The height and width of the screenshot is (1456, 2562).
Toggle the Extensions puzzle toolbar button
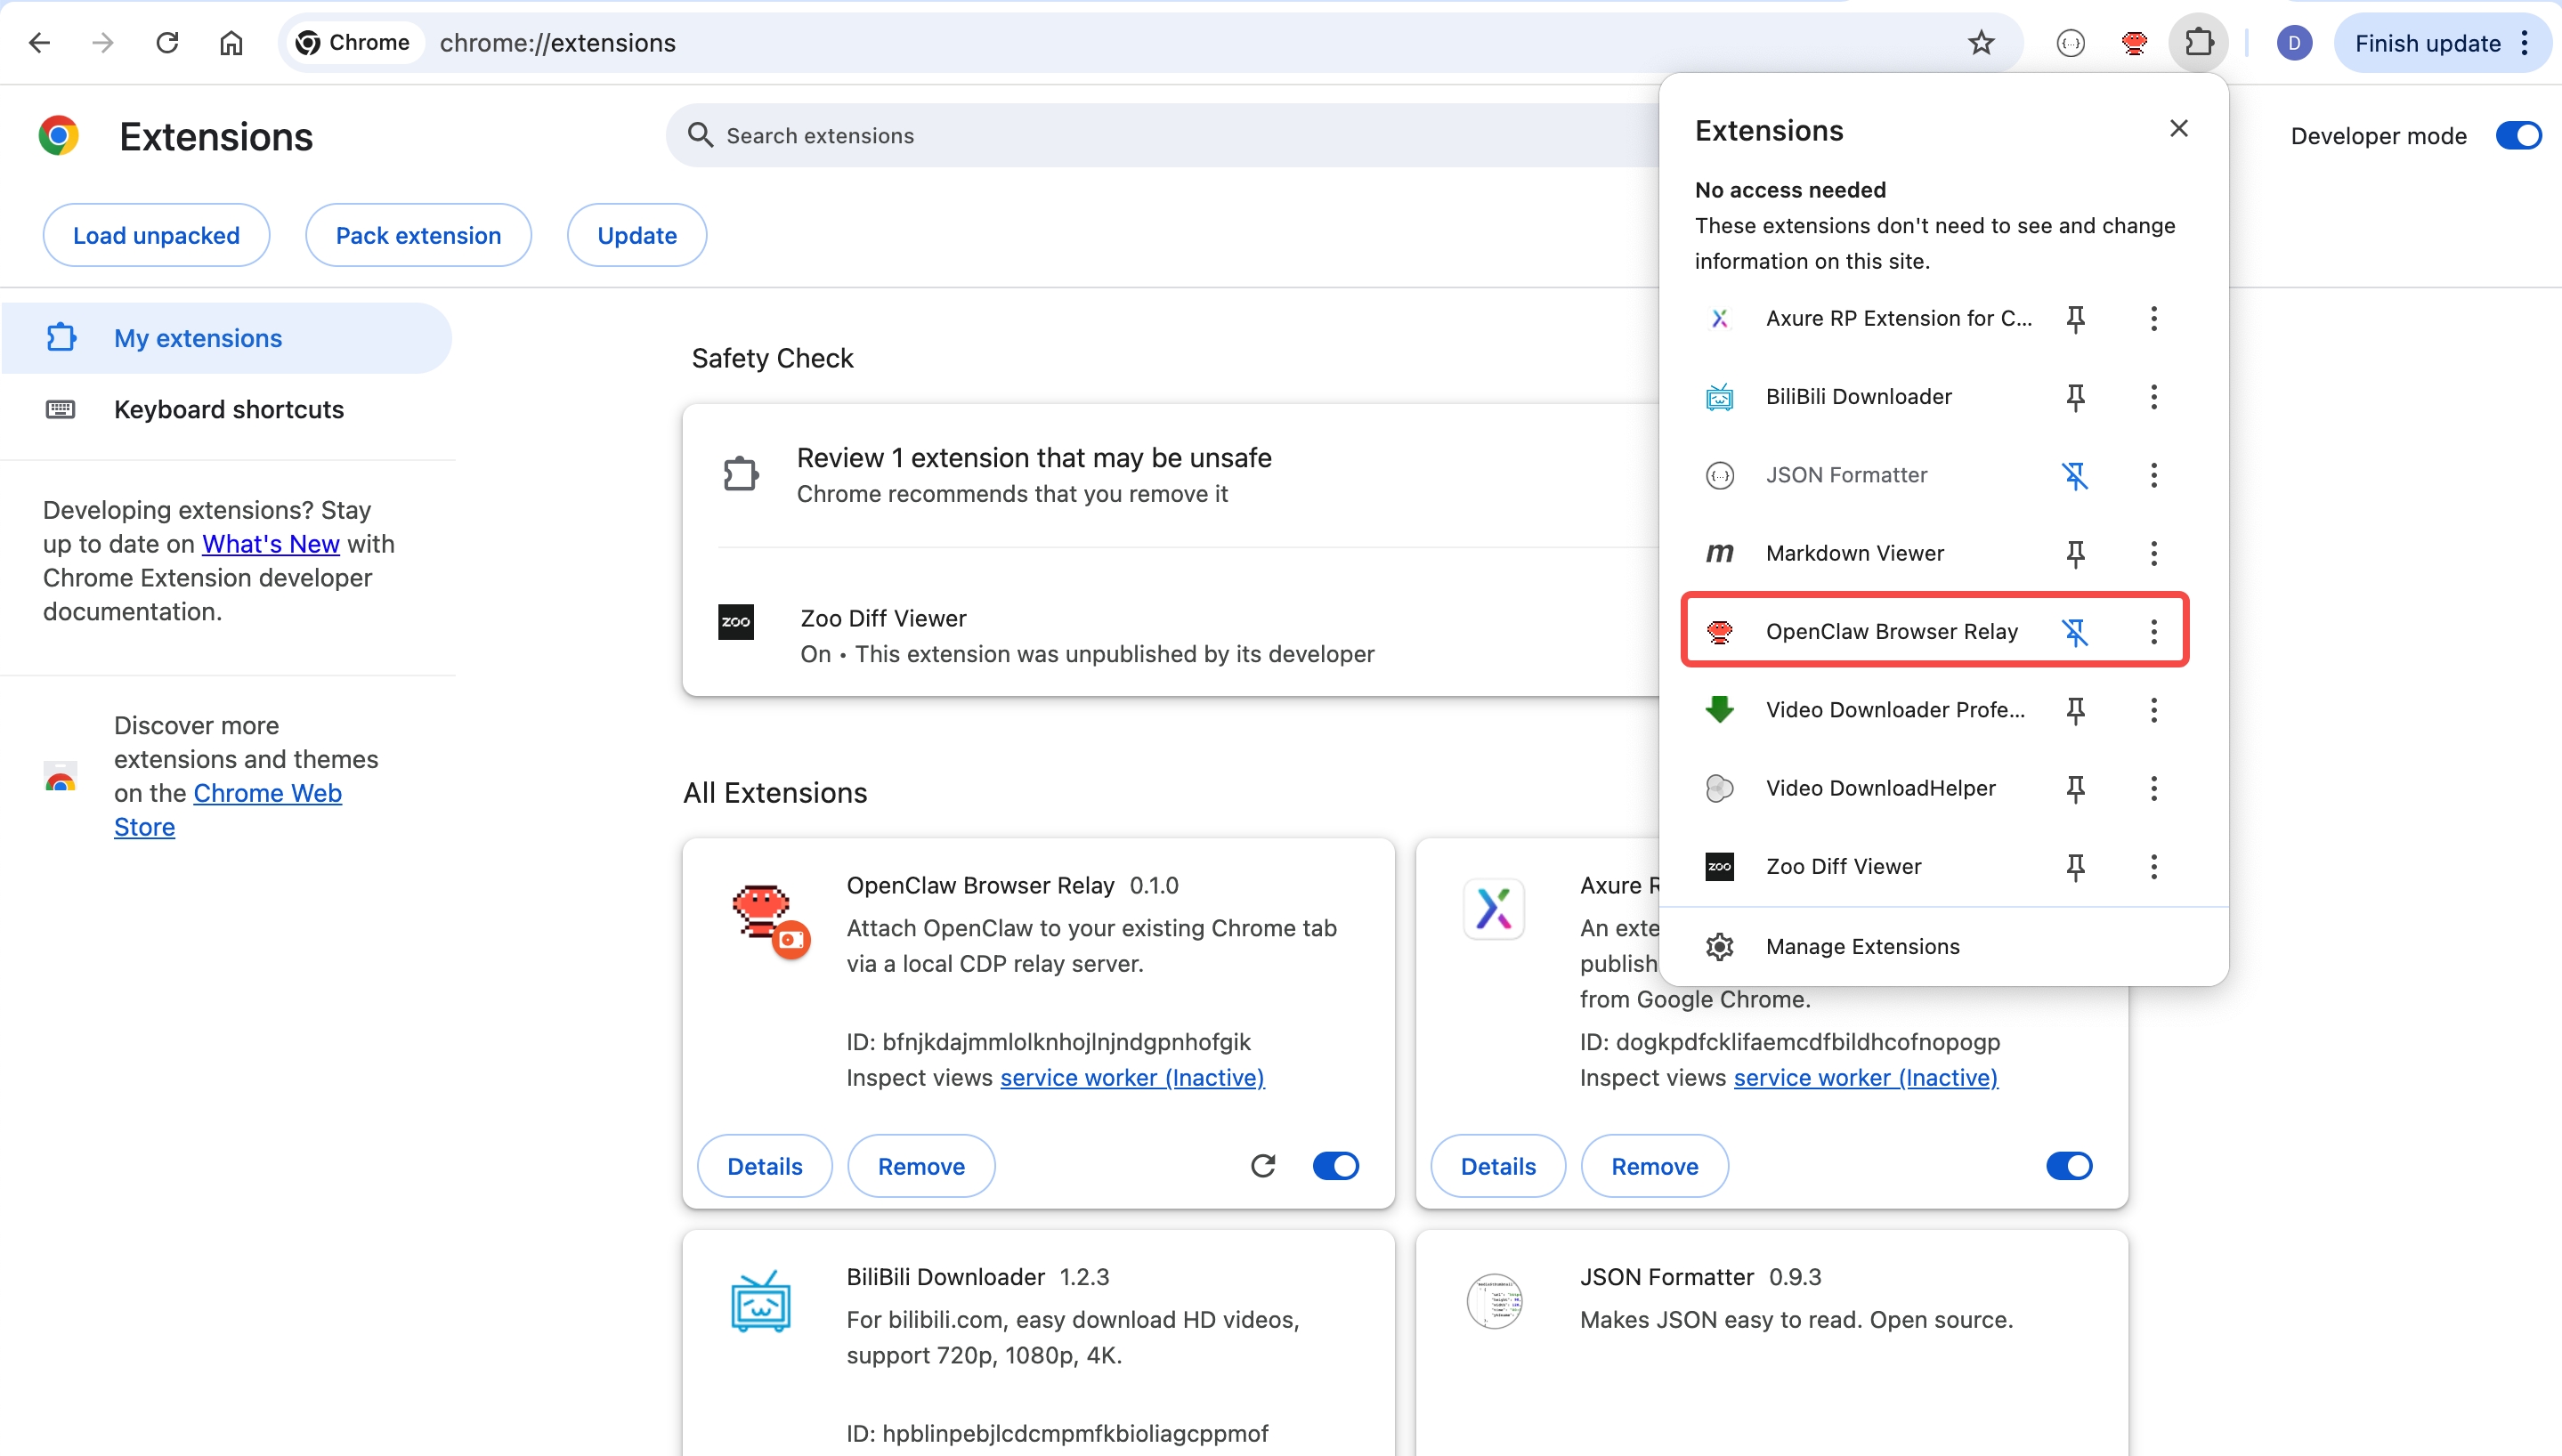2199,43
